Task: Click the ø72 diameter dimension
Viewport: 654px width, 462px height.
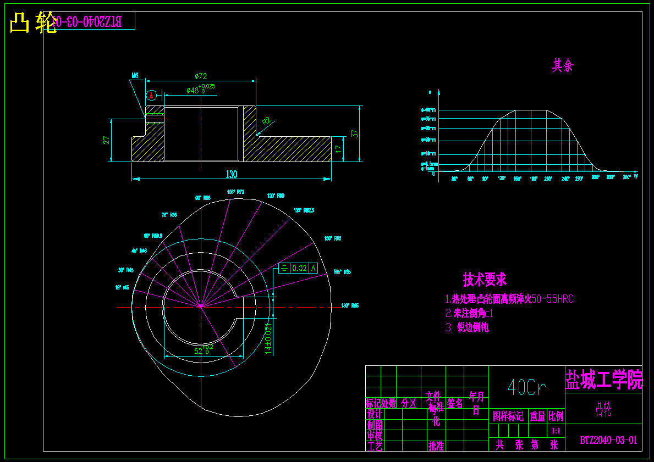Action: (x=201, y=76)
